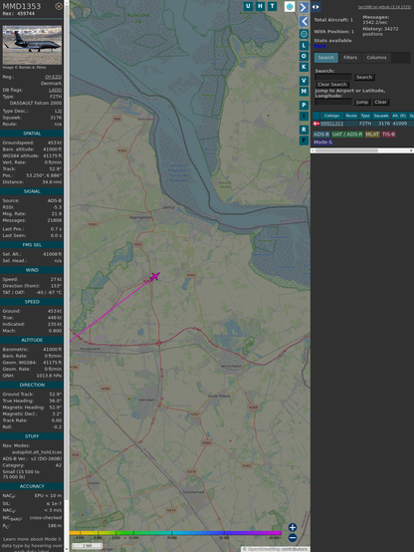Expand sidebar with right chevron button
Screen dimensions: 414x552
point(304,7)
